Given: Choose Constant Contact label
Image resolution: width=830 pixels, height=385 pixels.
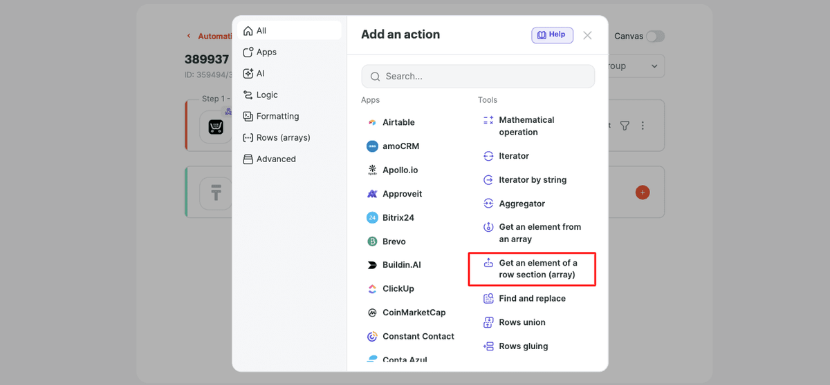Looking at the screenshot, I should pos(418,337).
